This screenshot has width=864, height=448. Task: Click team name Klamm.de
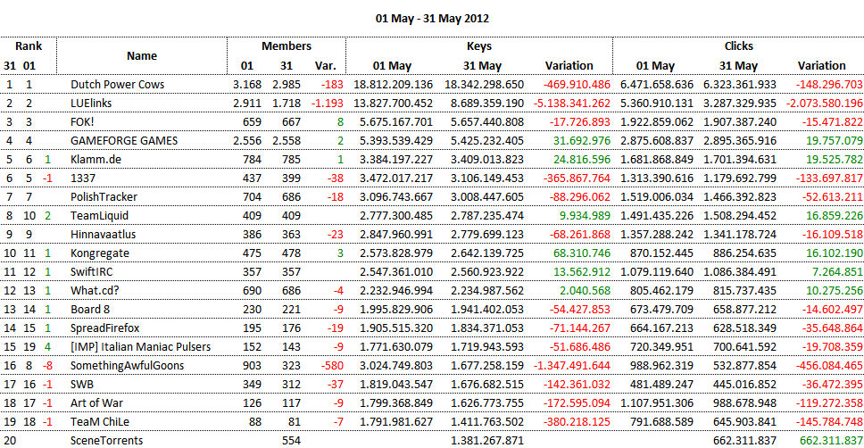(96, 159)
